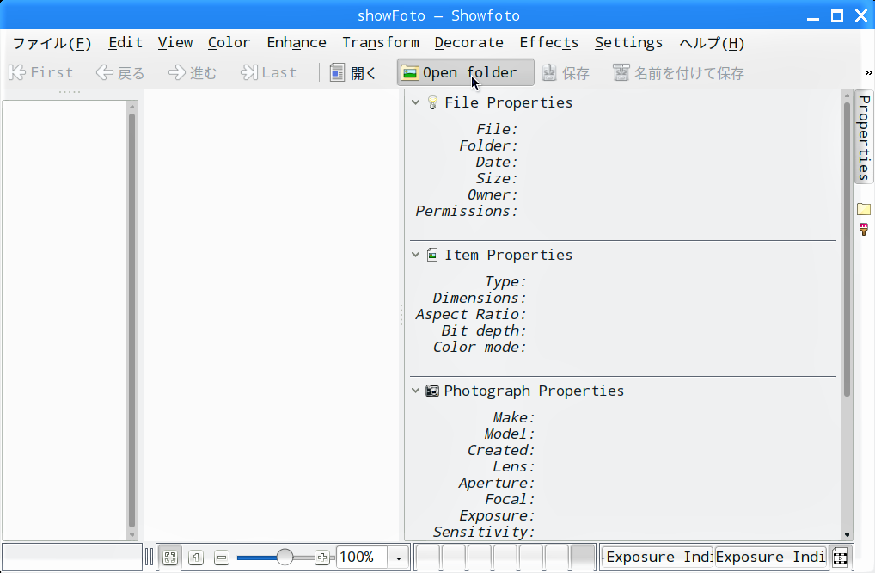Click the 保存 (save) toolbar button
This screenshot has width=875, height=573.
(x=566, y=72)
